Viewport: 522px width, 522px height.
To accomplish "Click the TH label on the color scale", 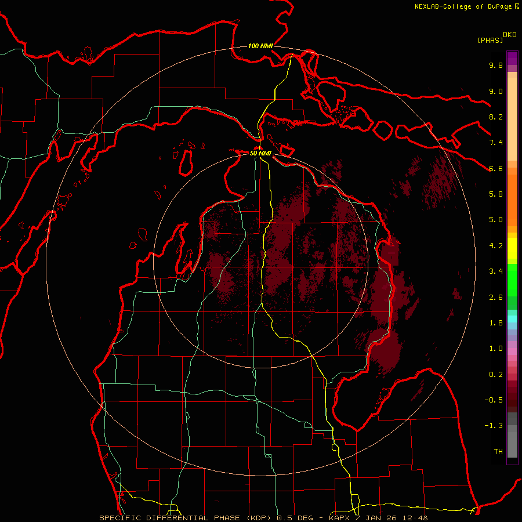I will (498, 452).
